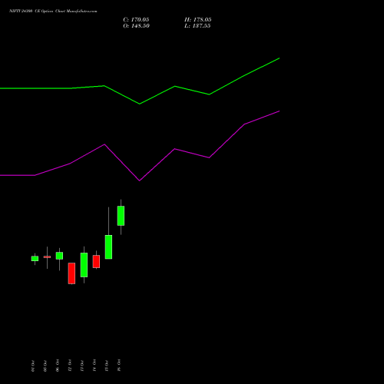This screenshot has height=384, width=384.
Task: Click the 03 Oct red doji candlestick
Action: (x=47, y=257)
